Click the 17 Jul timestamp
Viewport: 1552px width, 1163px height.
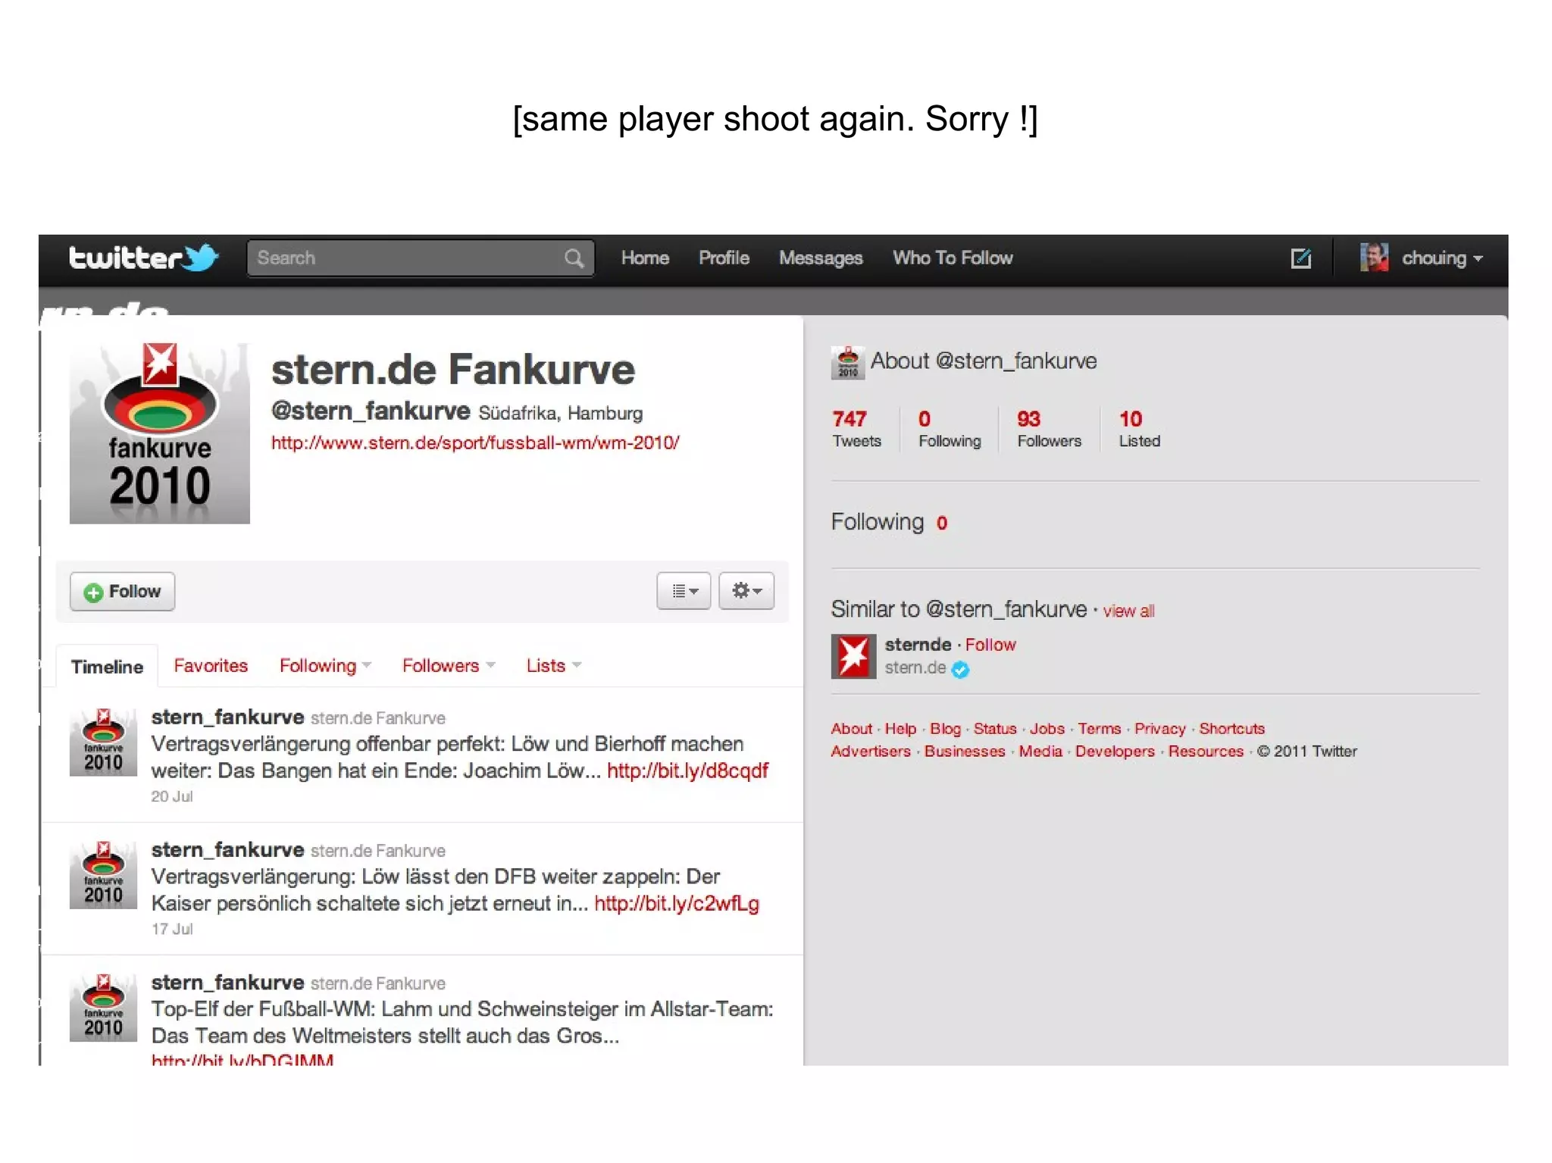point(172,929)
